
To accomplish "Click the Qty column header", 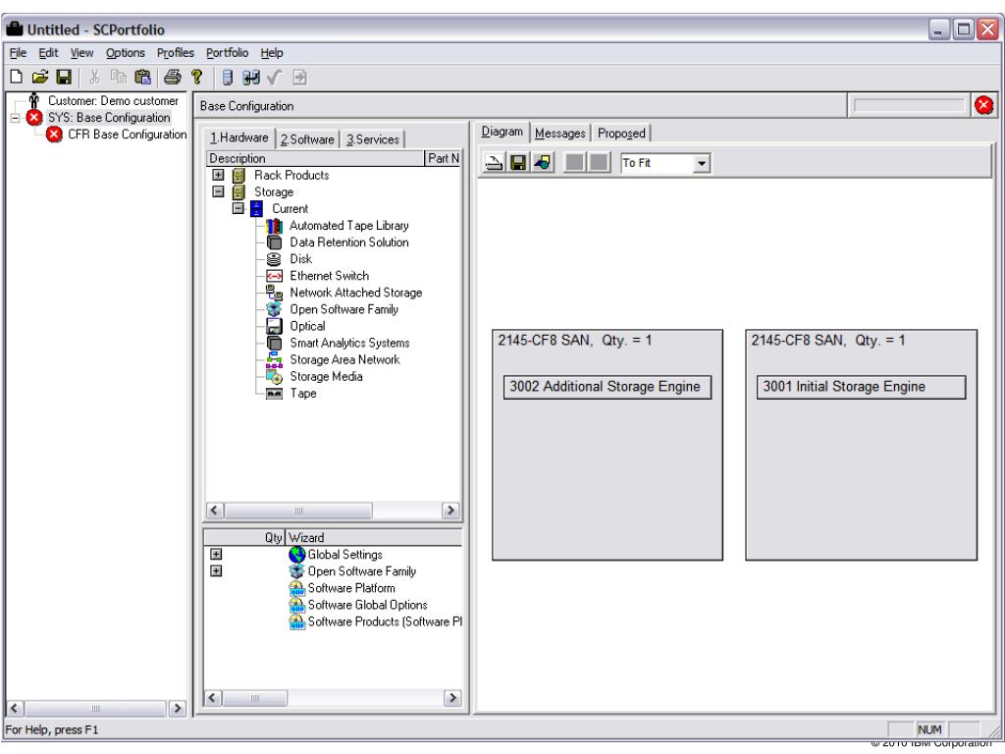I will [x=244, y=537].
